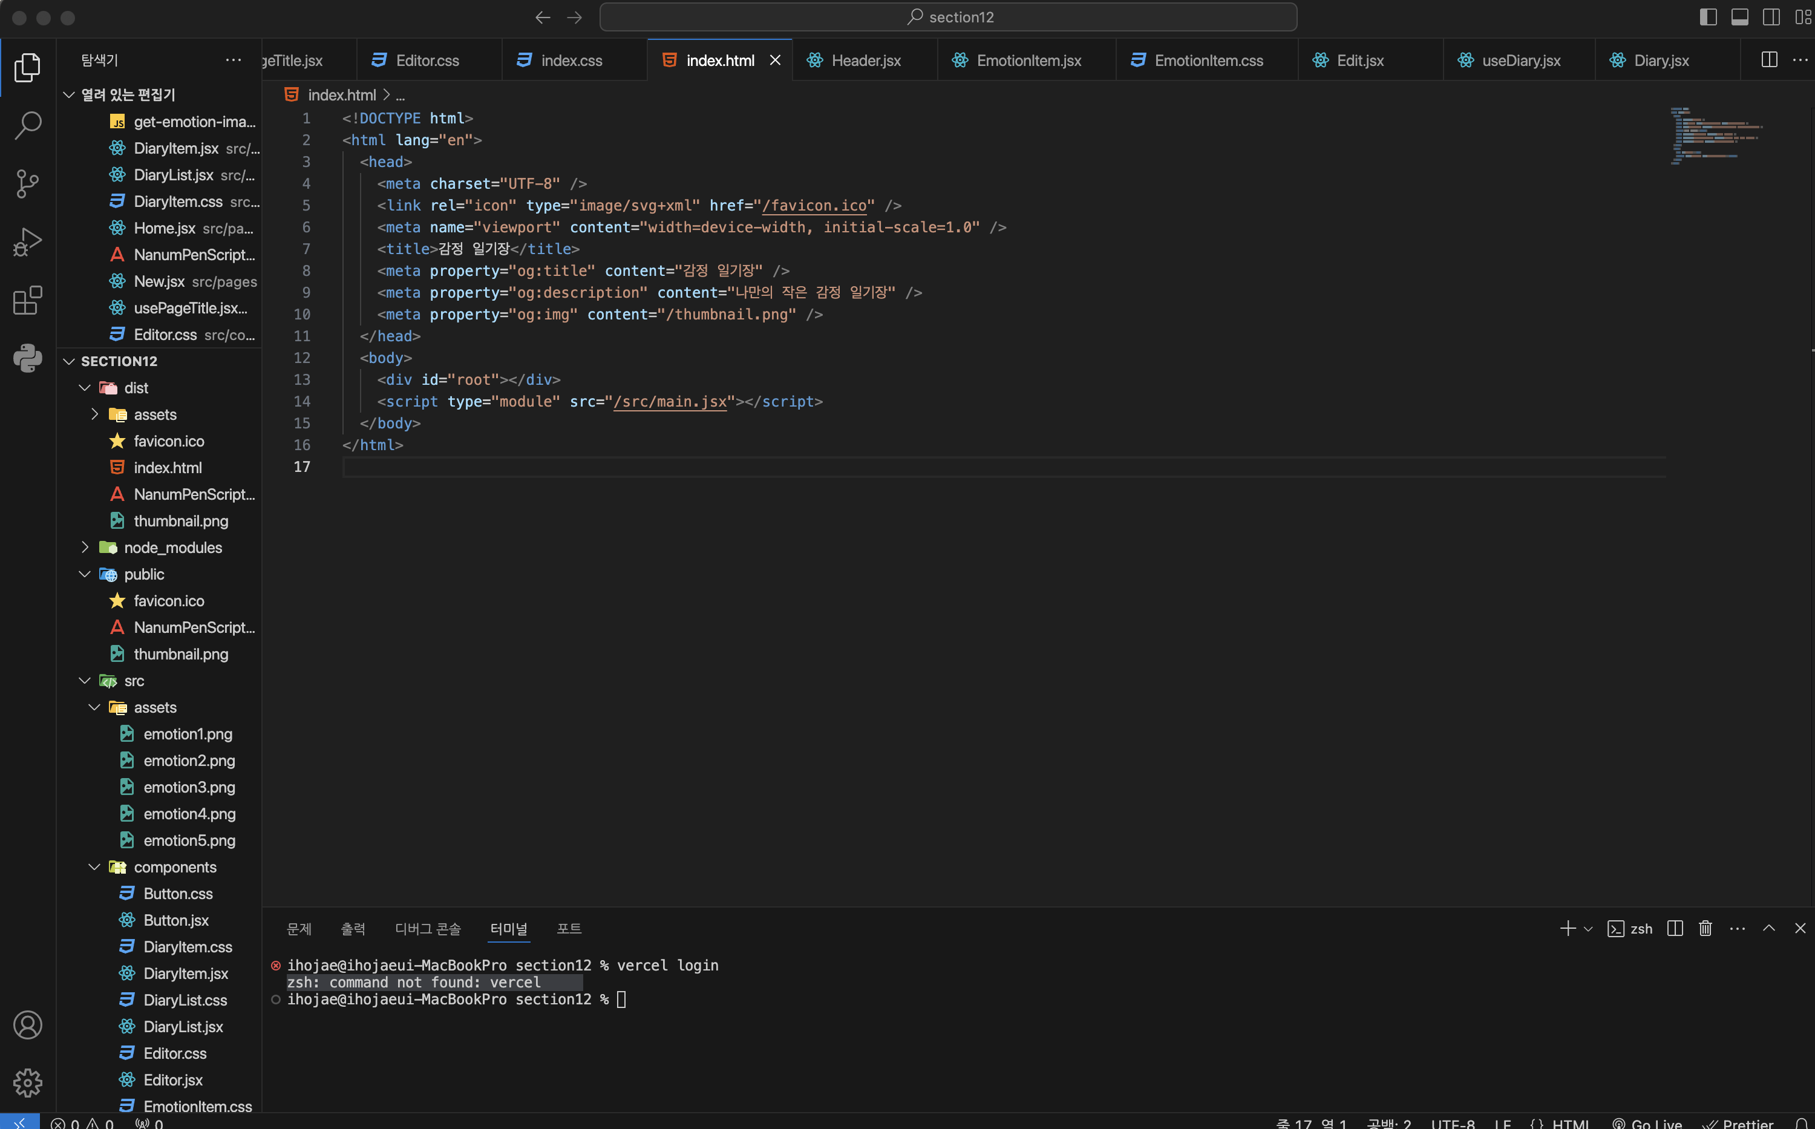1815x1129 pixels.
Task: Select the zsh terminal instance
Action: [1630, 928]
